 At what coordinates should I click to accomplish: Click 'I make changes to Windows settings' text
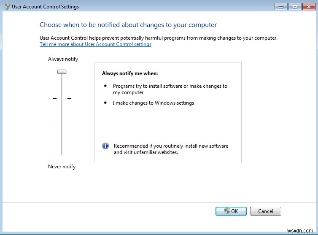(x=154, y=103)
